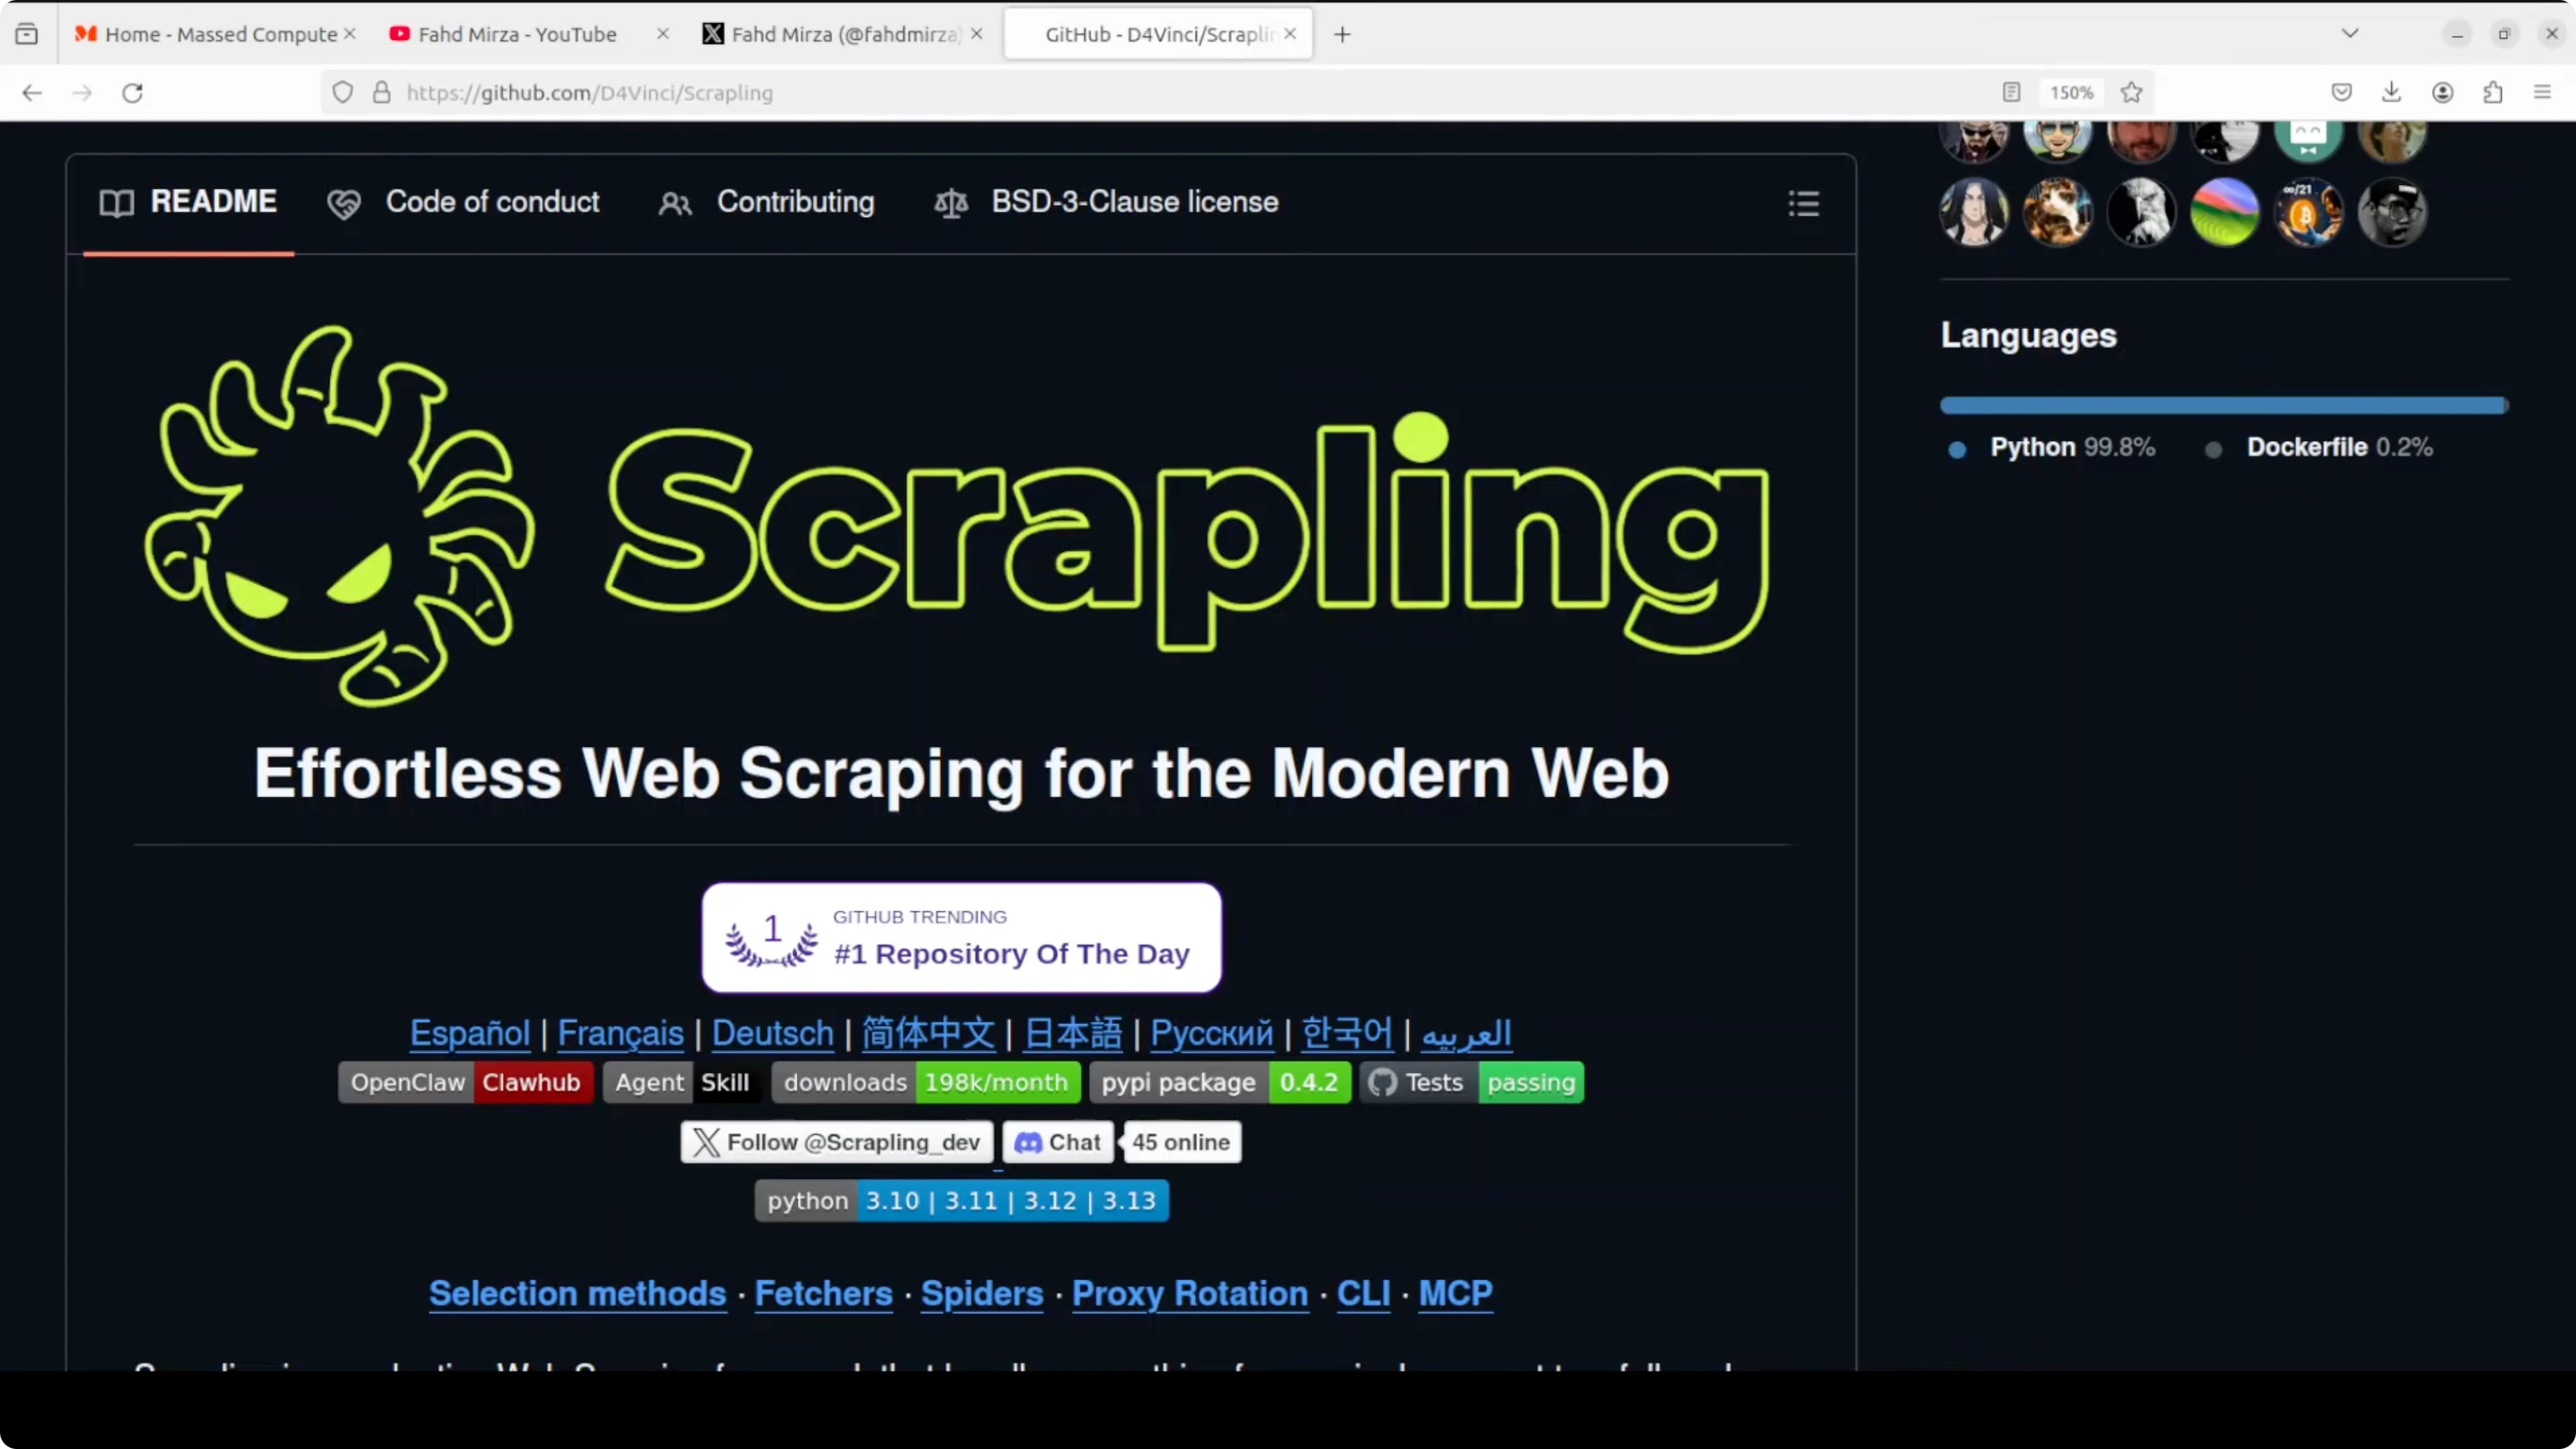Viewport: 2576px width, 1449px height.
Task: Open the Firefox downloads icon
Action: (2392, 92)
